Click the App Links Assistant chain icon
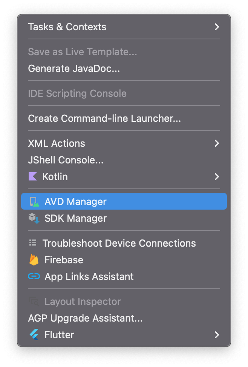Image resolution: width=248 pixels, height=367 pixels. pyautogui.click(x=34, y=277)
